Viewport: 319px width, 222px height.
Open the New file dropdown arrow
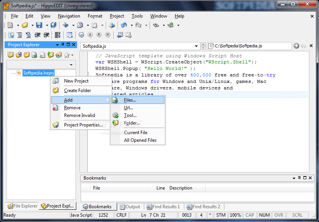[x=18, y=25]
